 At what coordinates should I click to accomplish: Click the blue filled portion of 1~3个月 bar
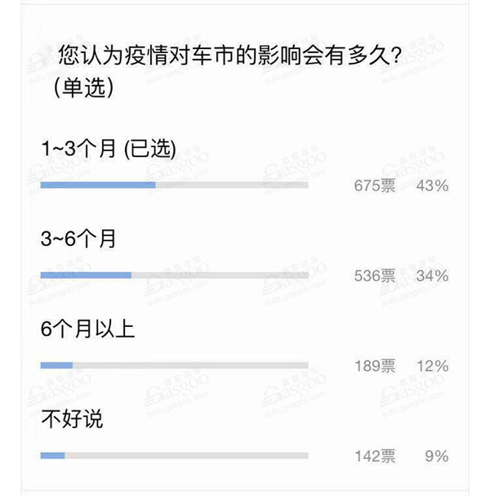pos(98,185)
